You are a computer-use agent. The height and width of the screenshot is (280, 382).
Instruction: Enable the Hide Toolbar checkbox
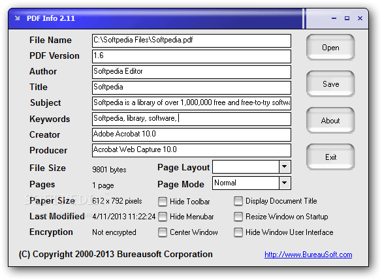163,202
